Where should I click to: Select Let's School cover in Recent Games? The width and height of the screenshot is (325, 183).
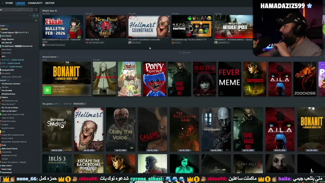[x=129, y=79]
